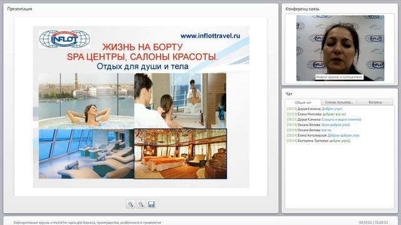Image resolution: width=401 pixels, height=225 pixels.
Task: Open the Список пользователей tab
Action: pyautogui.click(x=339, y=102)
